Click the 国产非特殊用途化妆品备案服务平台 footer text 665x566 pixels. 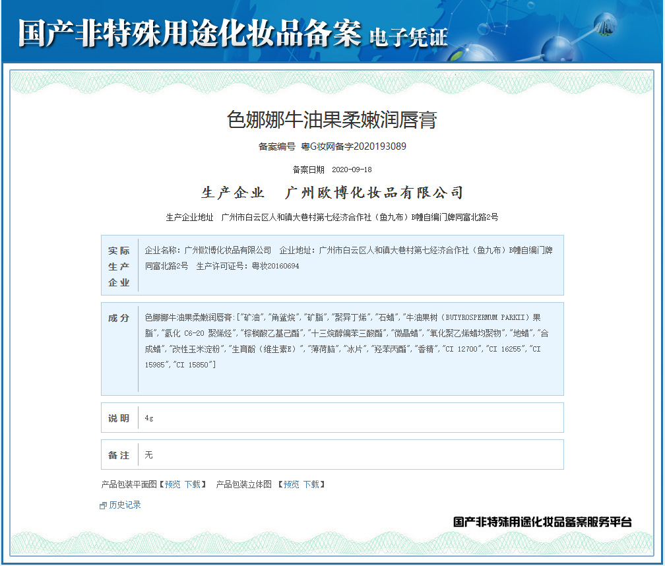click(542, 522)
